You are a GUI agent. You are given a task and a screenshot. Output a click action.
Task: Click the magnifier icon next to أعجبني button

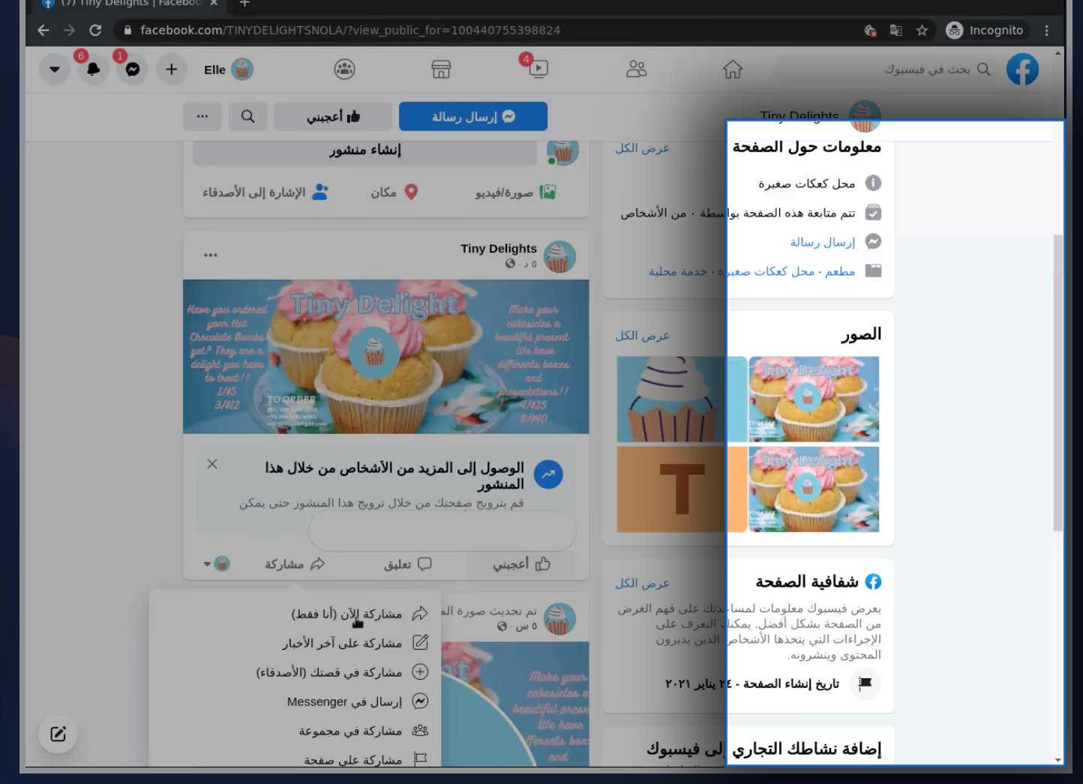(247, 116)
